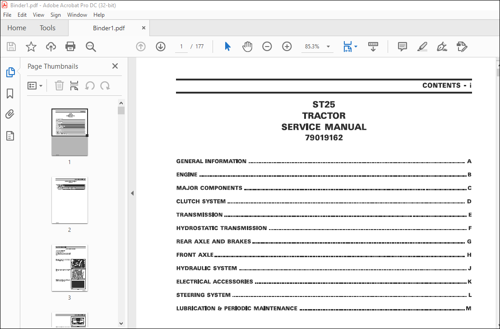Open the View menu
Image resolution: width=500 pixels, height=329 pixels.
pyautogui.click(x=39, y=15)
